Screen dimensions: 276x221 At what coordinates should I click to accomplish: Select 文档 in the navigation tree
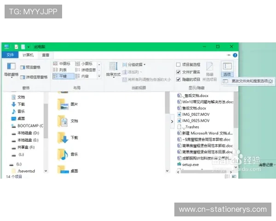click(x=18, y=97)
